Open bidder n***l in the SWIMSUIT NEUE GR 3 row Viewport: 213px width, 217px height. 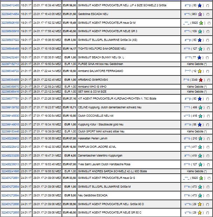[x=187, y=31]
